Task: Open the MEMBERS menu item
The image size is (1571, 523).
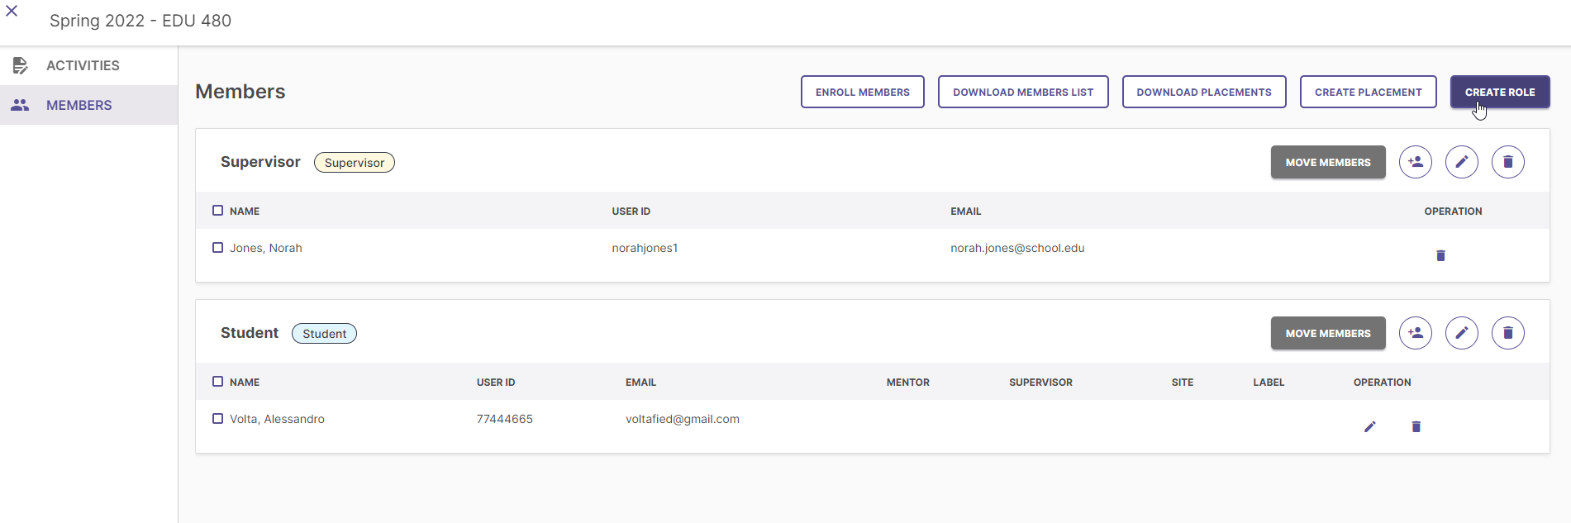Action: coord(88,105)
